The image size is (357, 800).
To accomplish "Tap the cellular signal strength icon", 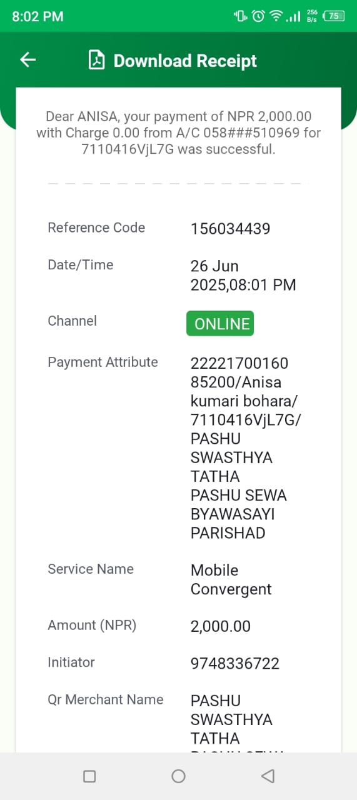I will [293, 16].
